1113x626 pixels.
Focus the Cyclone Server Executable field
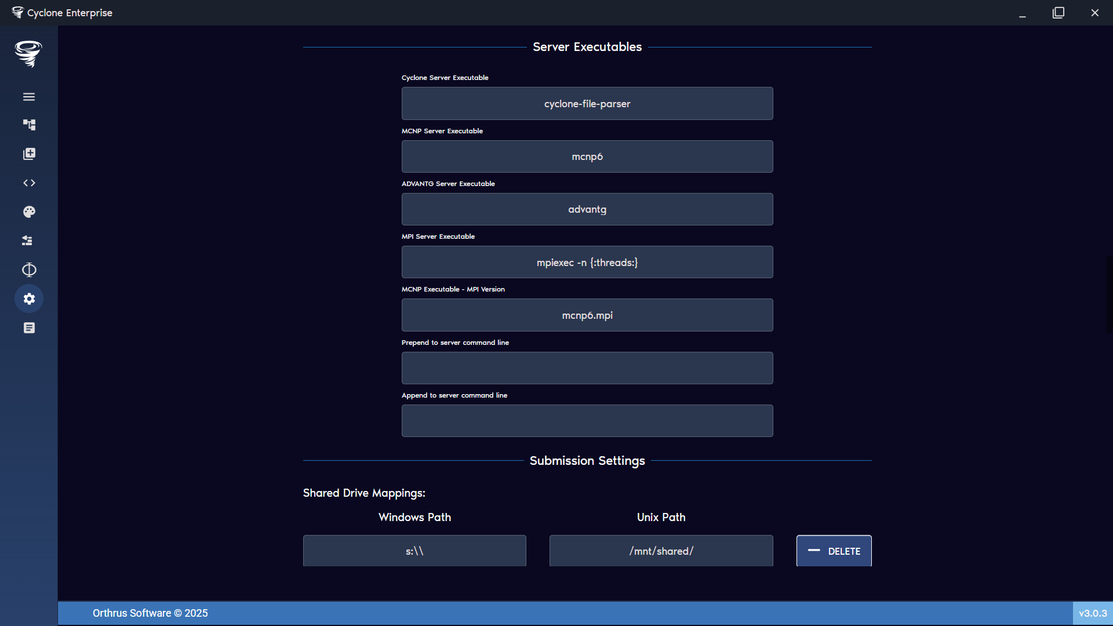click(587, 103)
